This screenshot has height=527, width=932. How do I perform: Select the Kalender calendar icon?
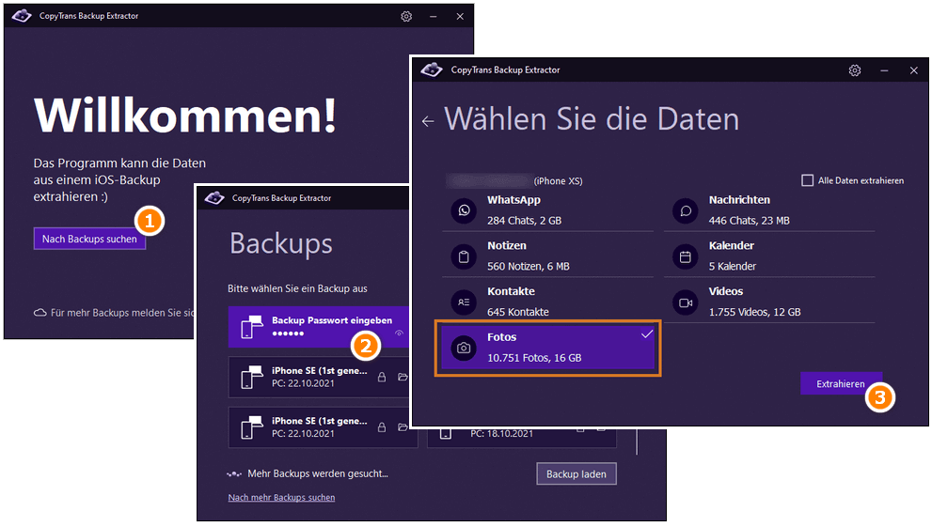click(x=686, y=256)
